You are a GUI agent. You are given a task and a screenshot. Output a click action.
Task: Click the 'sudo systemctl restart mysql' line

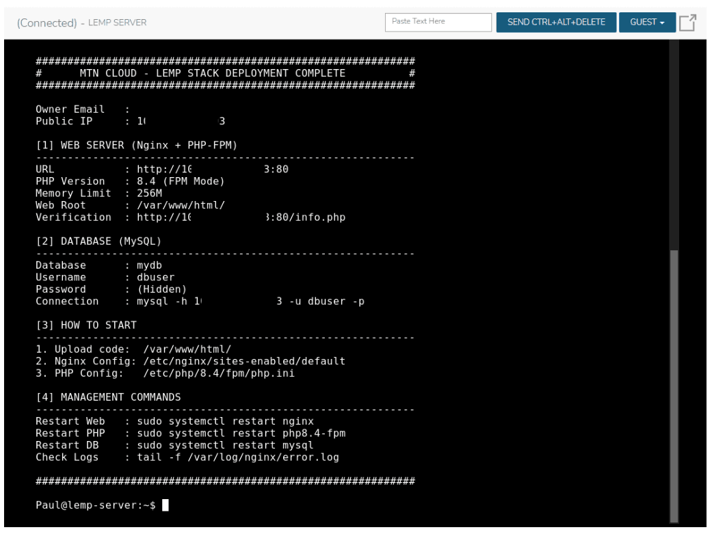pyautogui.click(x=175, y=445)
